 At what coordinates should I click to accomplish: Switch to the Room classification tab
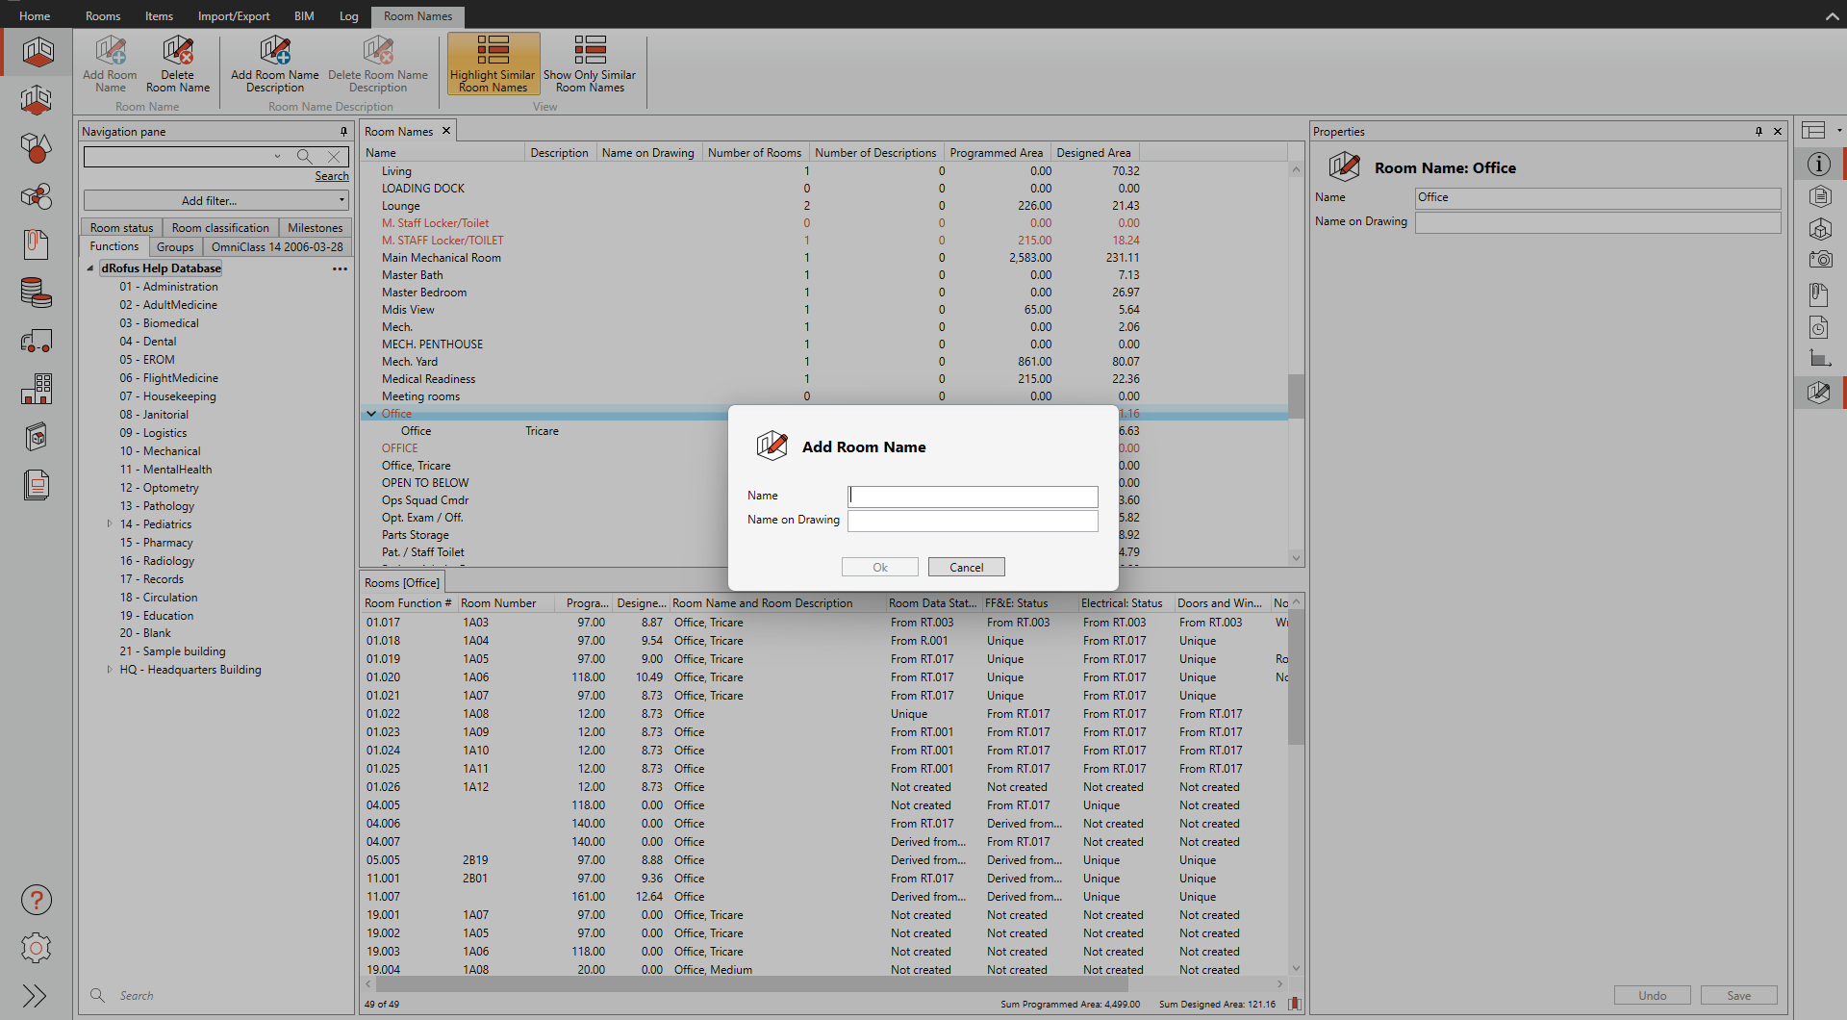coord(220,228)
